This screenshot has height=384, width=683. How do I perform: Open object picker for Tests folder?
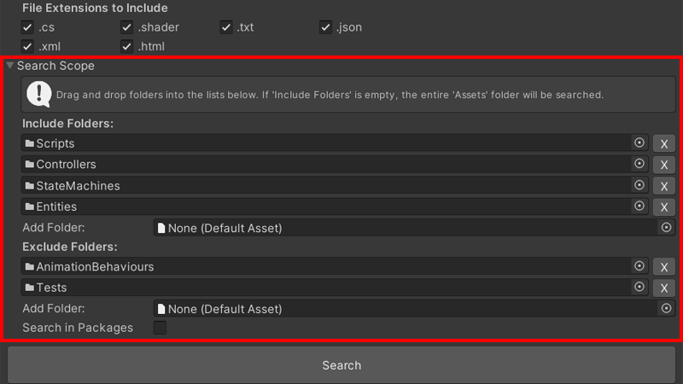pyautogui.click(x=639, y=287)
